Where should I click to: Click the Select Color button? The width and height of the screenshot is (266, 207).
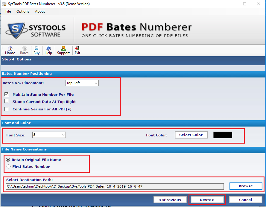pyautogui.click(x=191, y=135)
